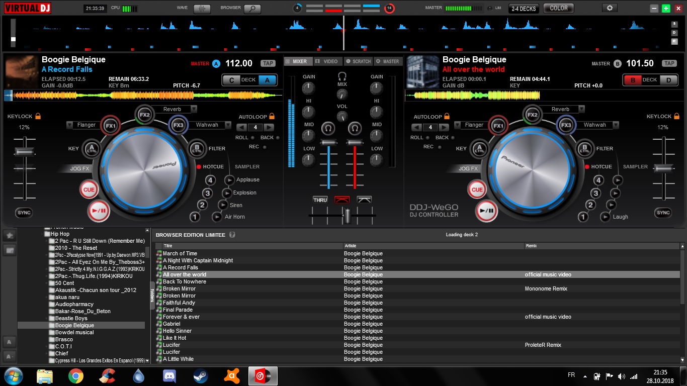Click the 2-4 DECKS button
Screen dimensions: 687x386
coord(524,9)
